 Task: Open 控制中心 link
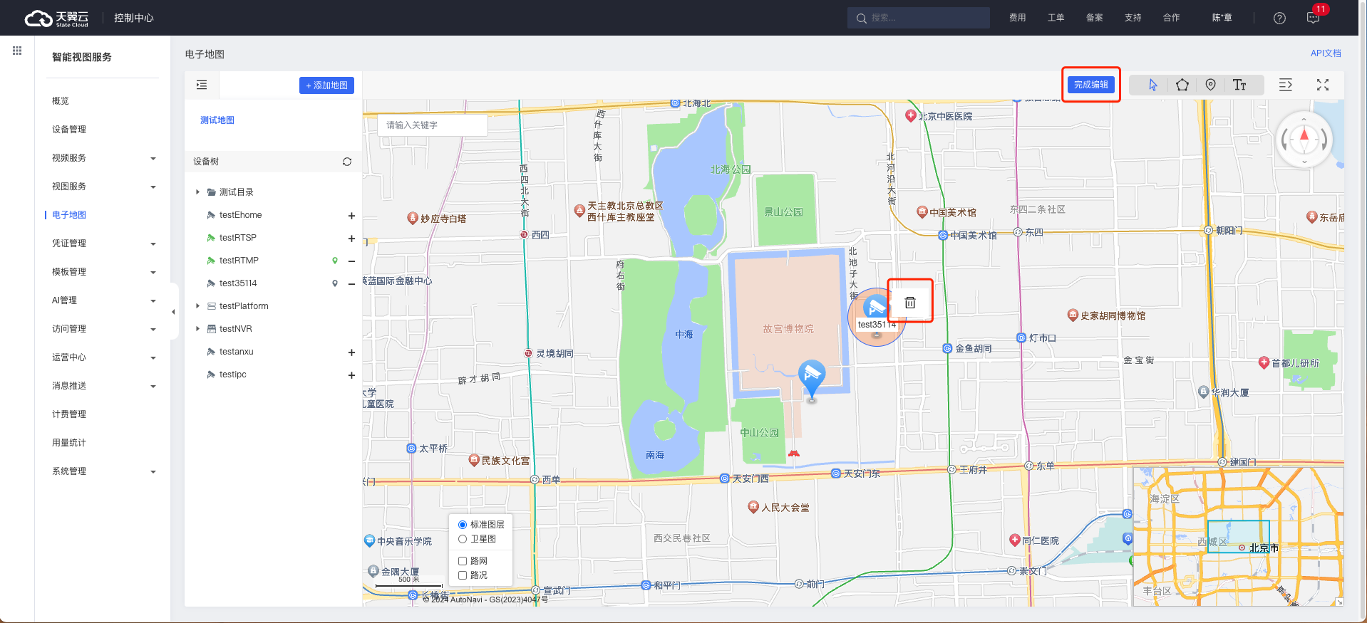(134, 18)
